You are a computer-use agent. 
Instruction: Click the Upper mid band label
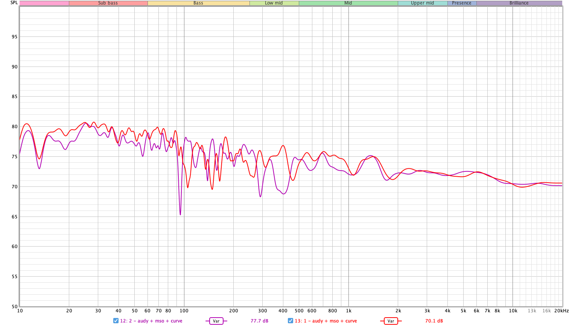422,3
